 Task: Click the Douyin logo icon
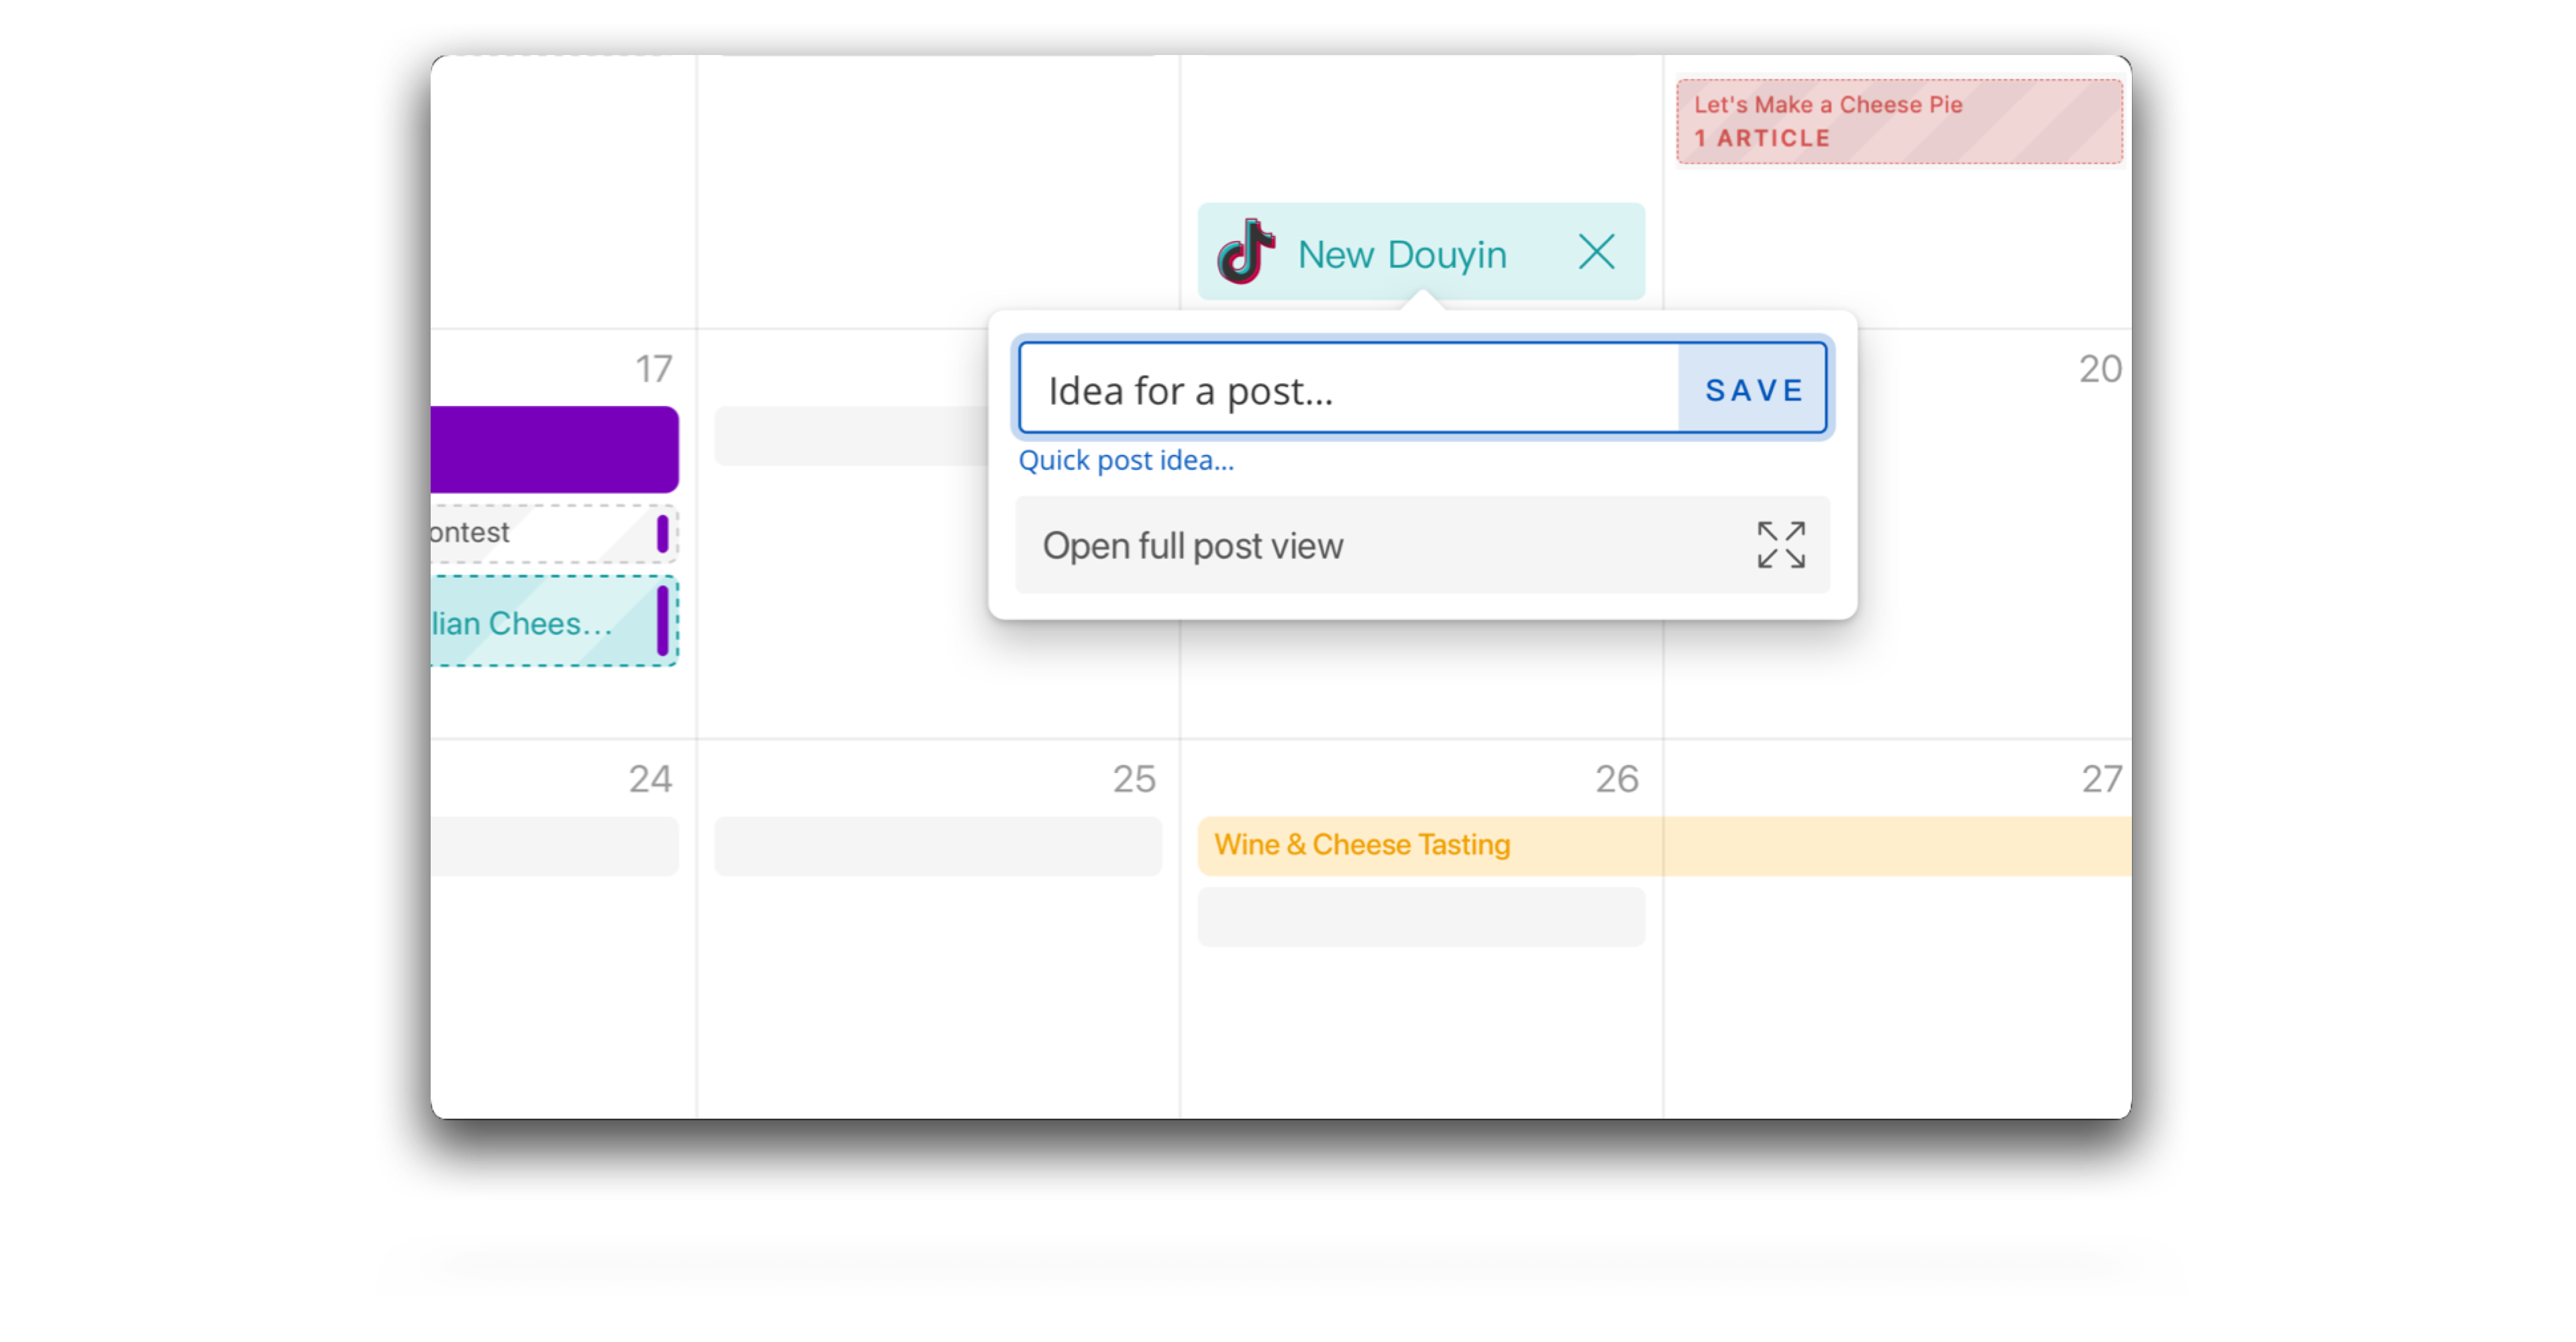1245,252
